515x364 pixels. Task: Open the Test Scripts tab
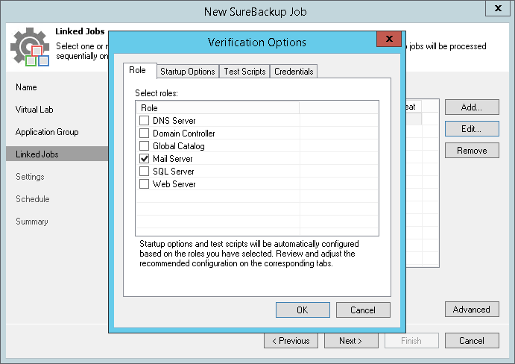pyautogui.click(x=244, y=72)
